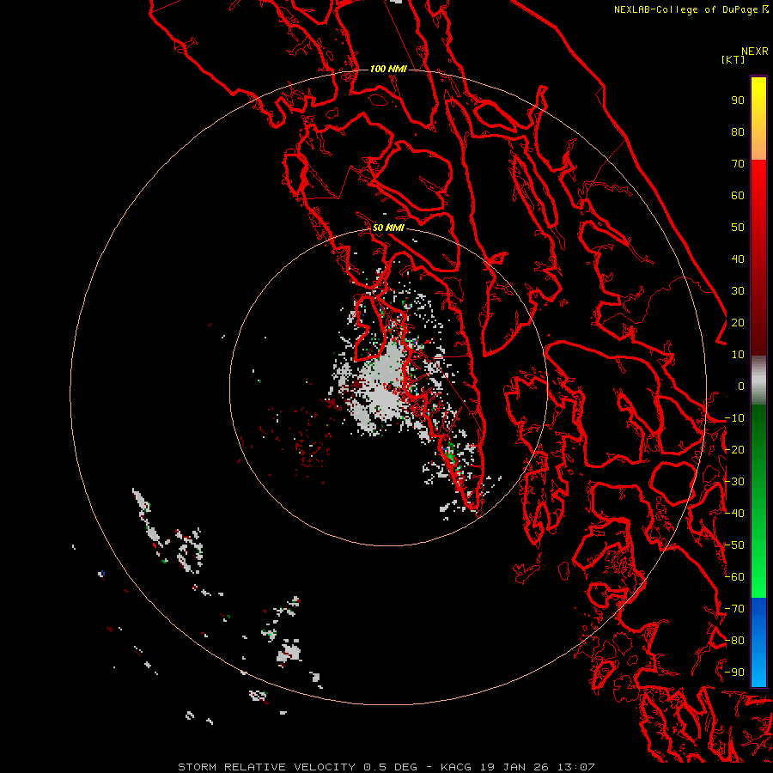The height and width of the screenshot is (773, 773).
Task: Select the blue bottom segment of velocity scale
Action: pos(758,642)
